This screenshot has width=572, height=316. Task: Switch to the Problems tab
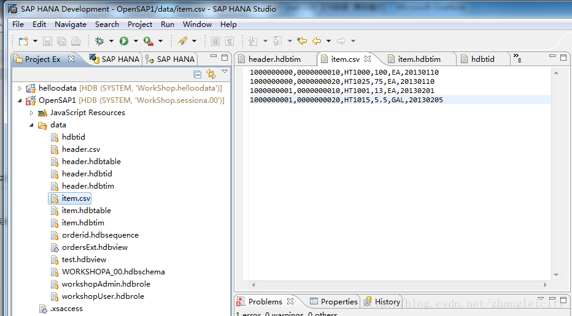pos(265,302)
